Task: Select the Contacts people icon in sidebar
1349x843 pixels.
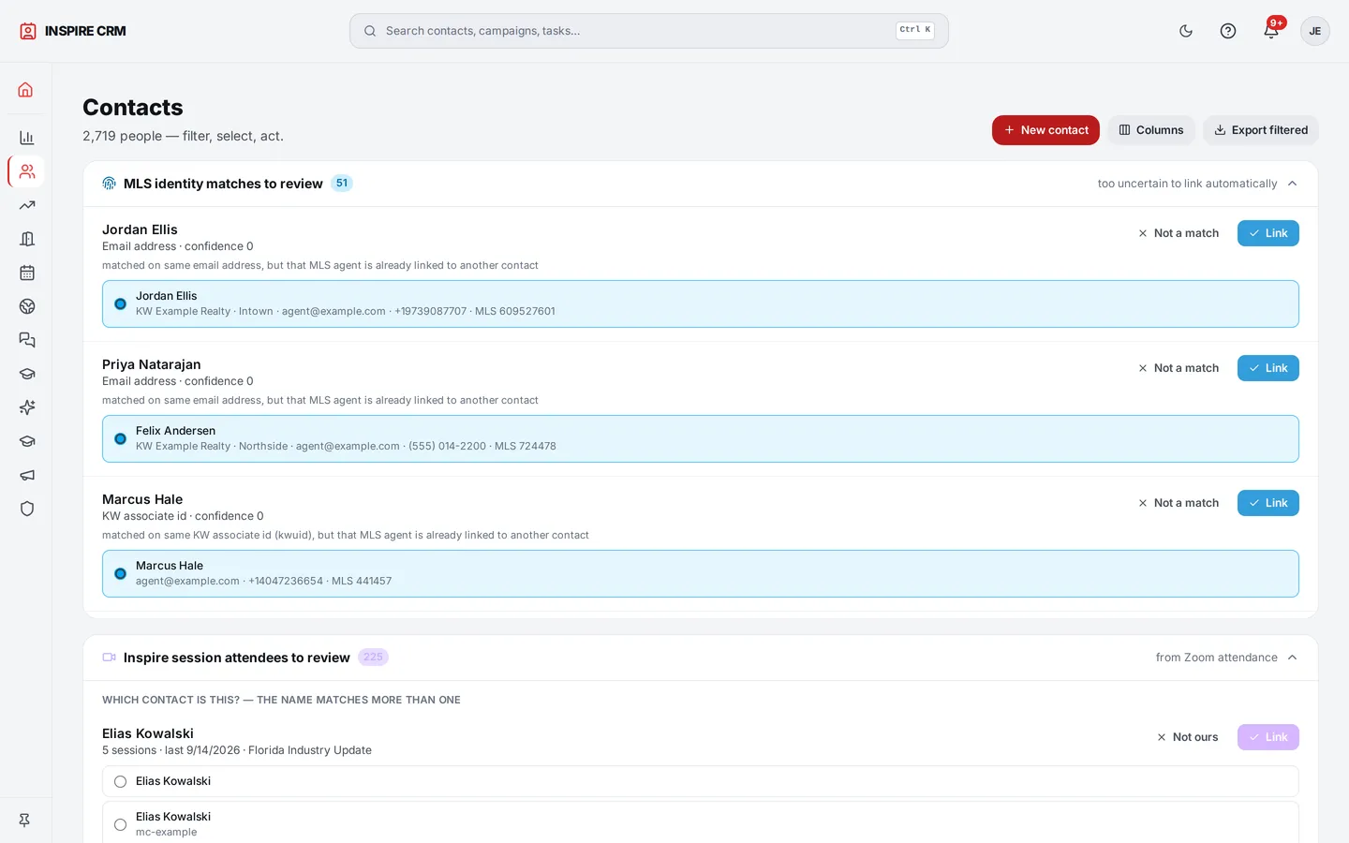Action: tap(26, 171)
